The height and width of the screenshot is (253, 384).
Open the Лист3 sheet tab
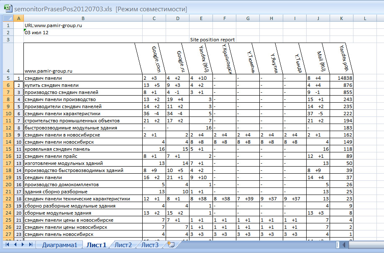point(150,245)
